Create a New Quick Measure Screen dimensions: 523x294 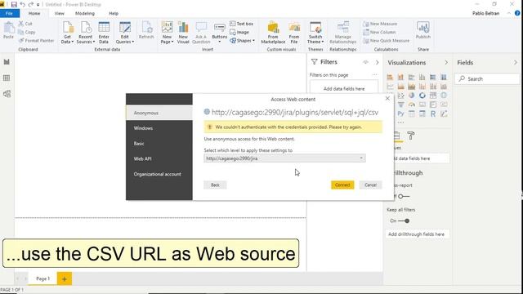(x=387, y=40)
